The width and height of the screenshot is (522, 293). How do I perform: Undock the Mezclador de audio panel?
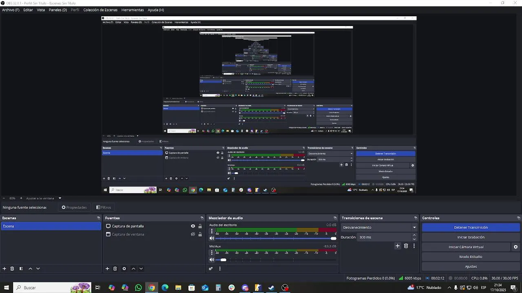click(335, 218)
